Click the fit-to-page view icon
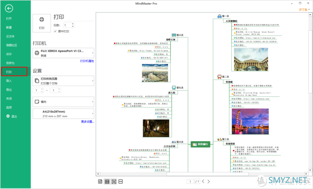The height and width of the screenshot is (189, 313). click(x=114, y=182)
